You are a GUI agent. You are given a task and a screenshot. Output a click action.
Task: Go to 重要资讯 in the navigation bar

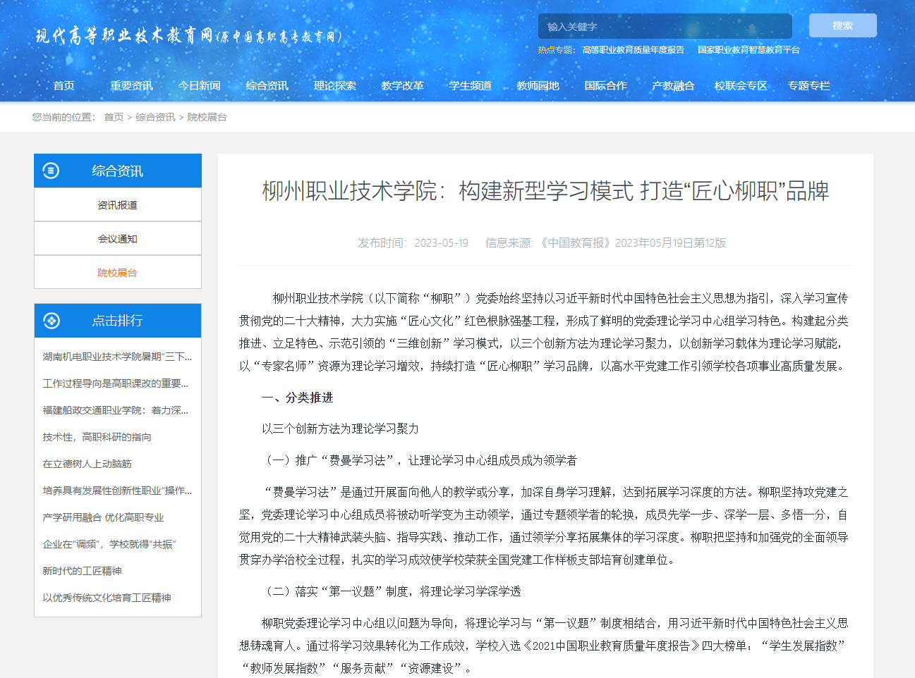point(131,86)
